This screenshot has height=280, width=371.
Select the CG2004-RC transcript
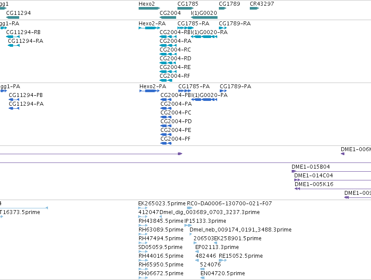point(168,54)
